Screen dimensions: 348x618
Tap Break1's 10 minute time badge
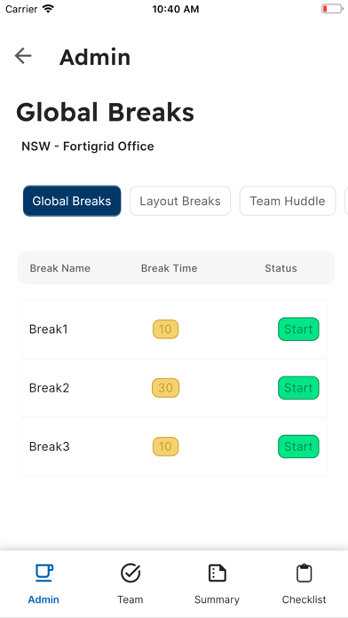point(165,329)
